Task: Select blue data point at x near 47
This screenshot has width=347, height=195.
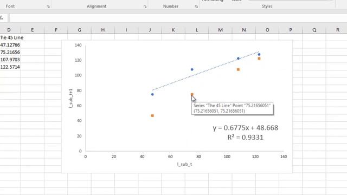Action: tap(152, 94)
